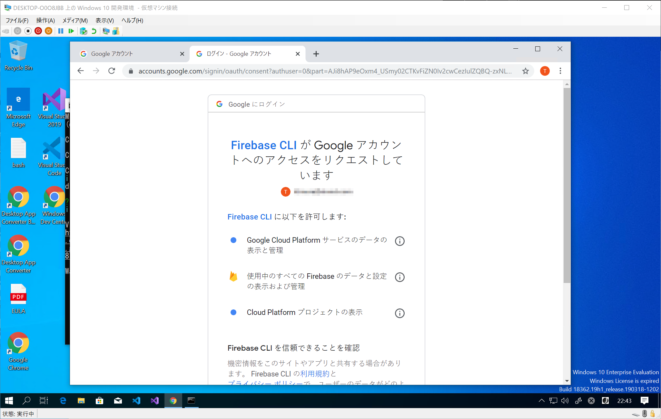Click the green VM reset button
Viewport: 661px width, 419px height.
(71, 31)
